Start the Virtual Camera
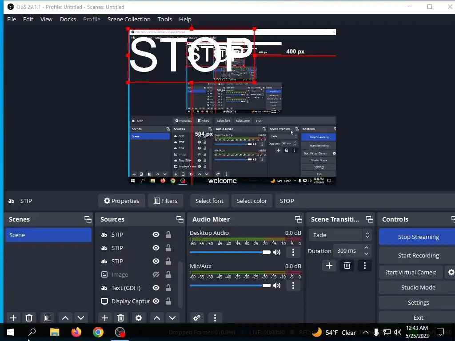The width and height of the screenshot is (455, 341). 411,272
